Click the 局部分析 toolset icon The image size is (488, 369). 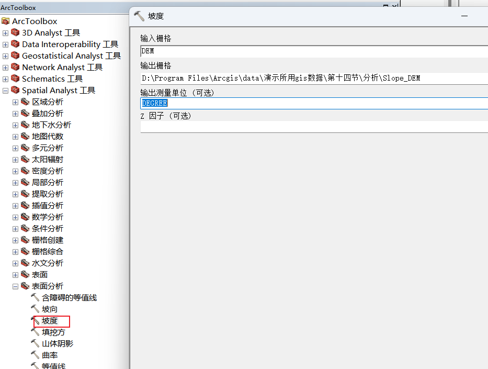25,183
